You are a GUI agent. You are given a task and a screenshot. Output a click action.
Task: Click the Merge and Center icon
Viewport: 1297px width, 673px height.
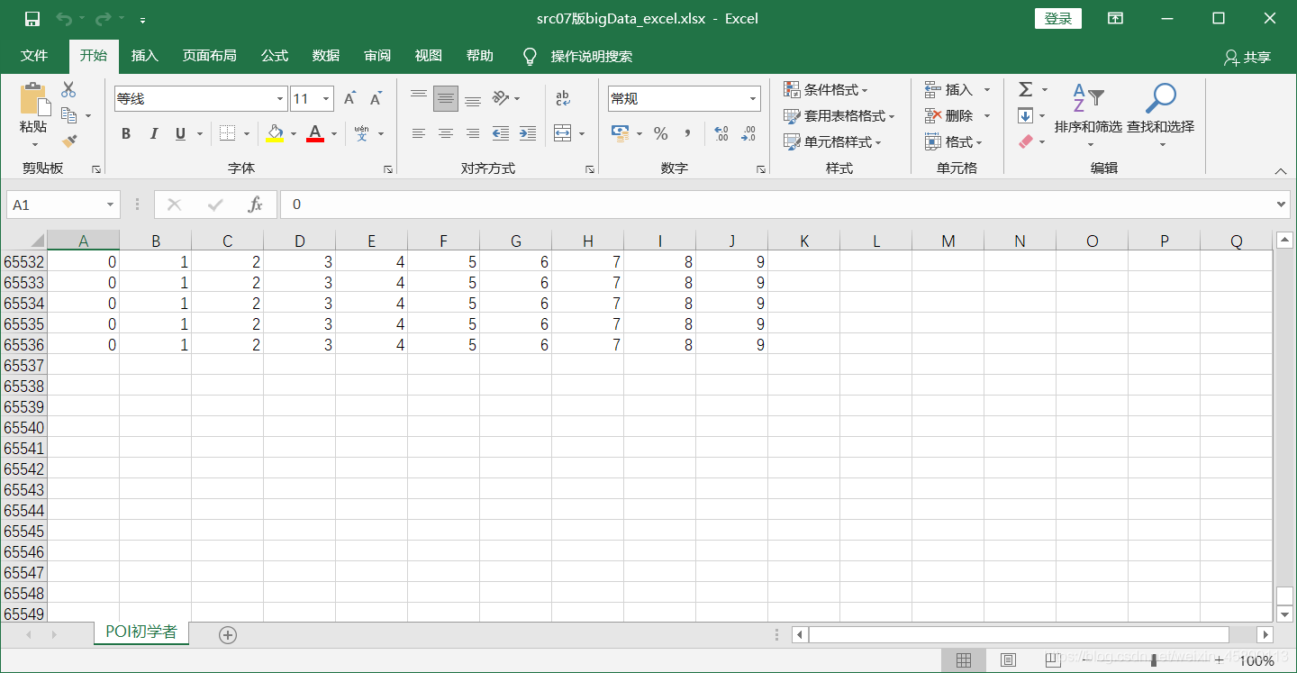click(563, 133)
